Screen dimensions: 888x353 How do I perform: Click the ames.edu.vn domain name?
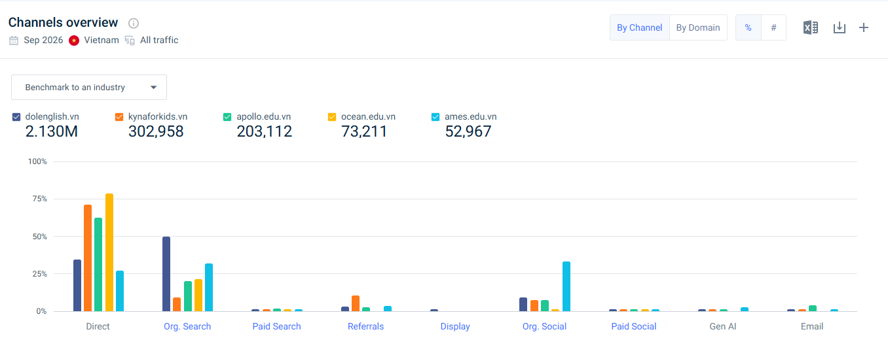coord(470,117)
